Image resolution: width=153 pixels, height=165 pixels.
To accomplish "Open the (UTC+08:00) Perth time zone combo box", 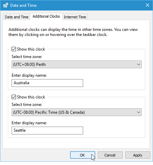I will click(x=77, y=65).
